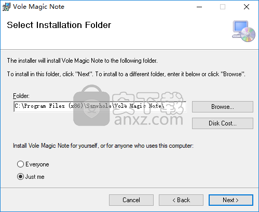Open the Browse... folder dialog
The image size is (259, 212).
[x=223, y=107]
